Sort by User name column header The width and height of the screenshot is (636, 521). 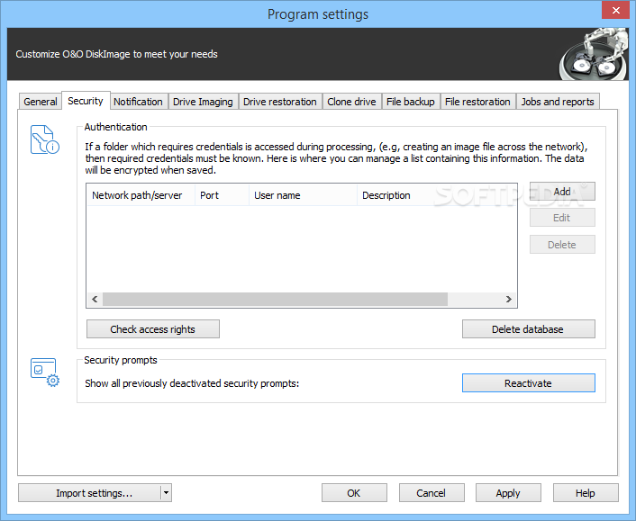[x=303, y=195]
